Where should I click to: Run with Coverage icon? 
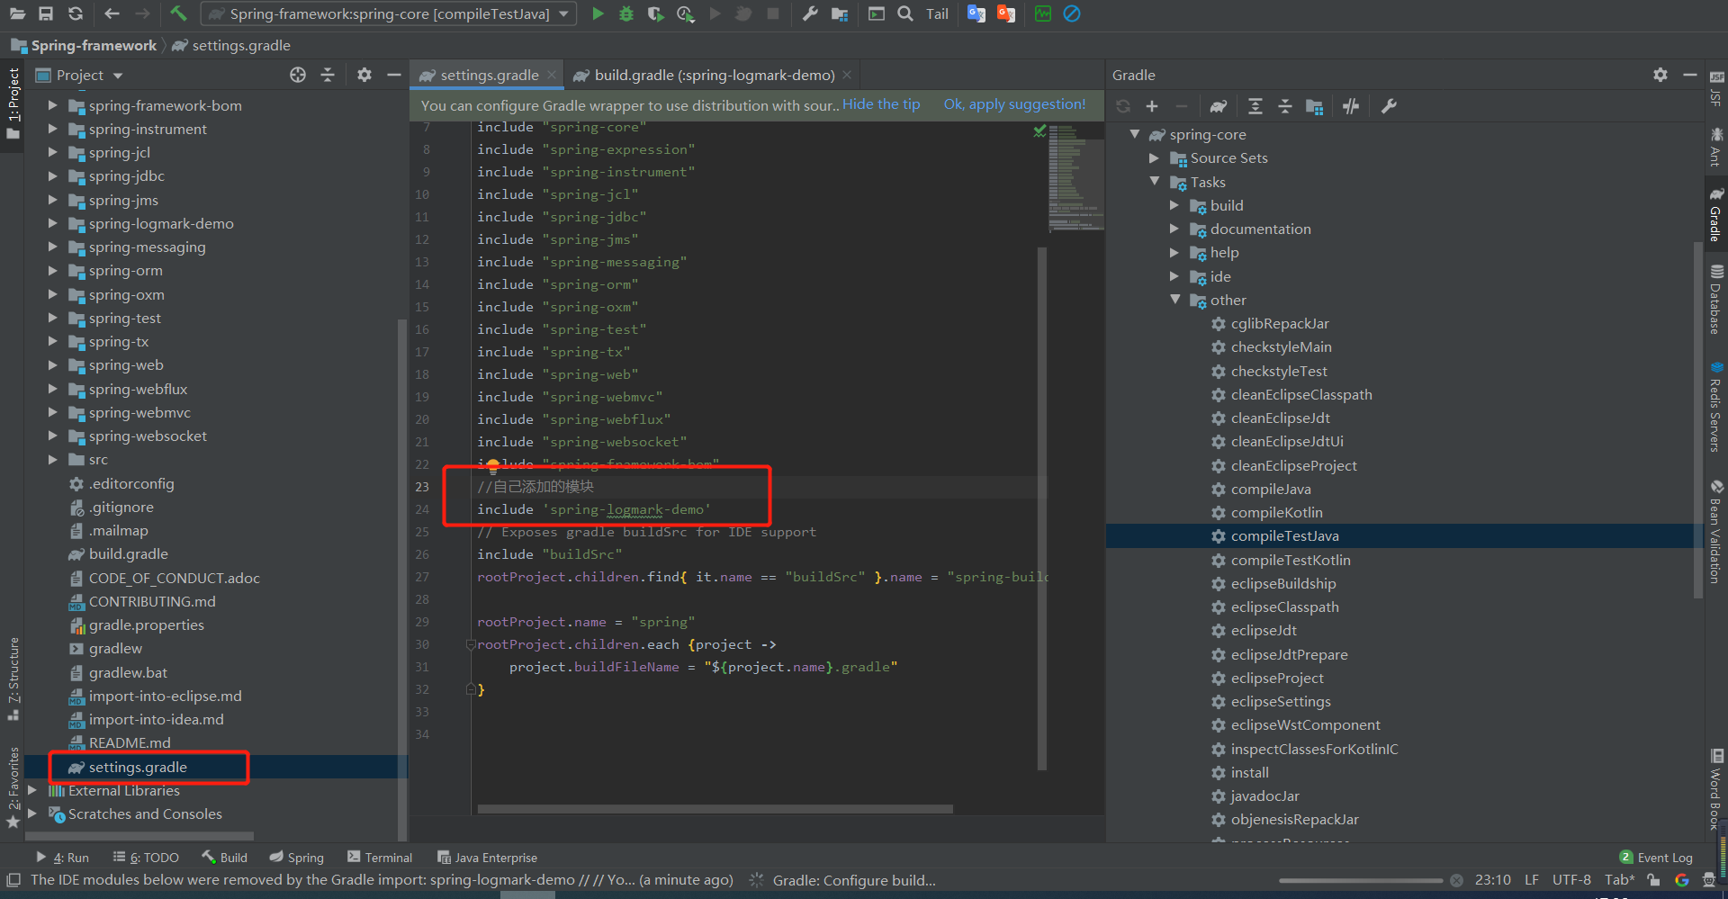[655, 13]
